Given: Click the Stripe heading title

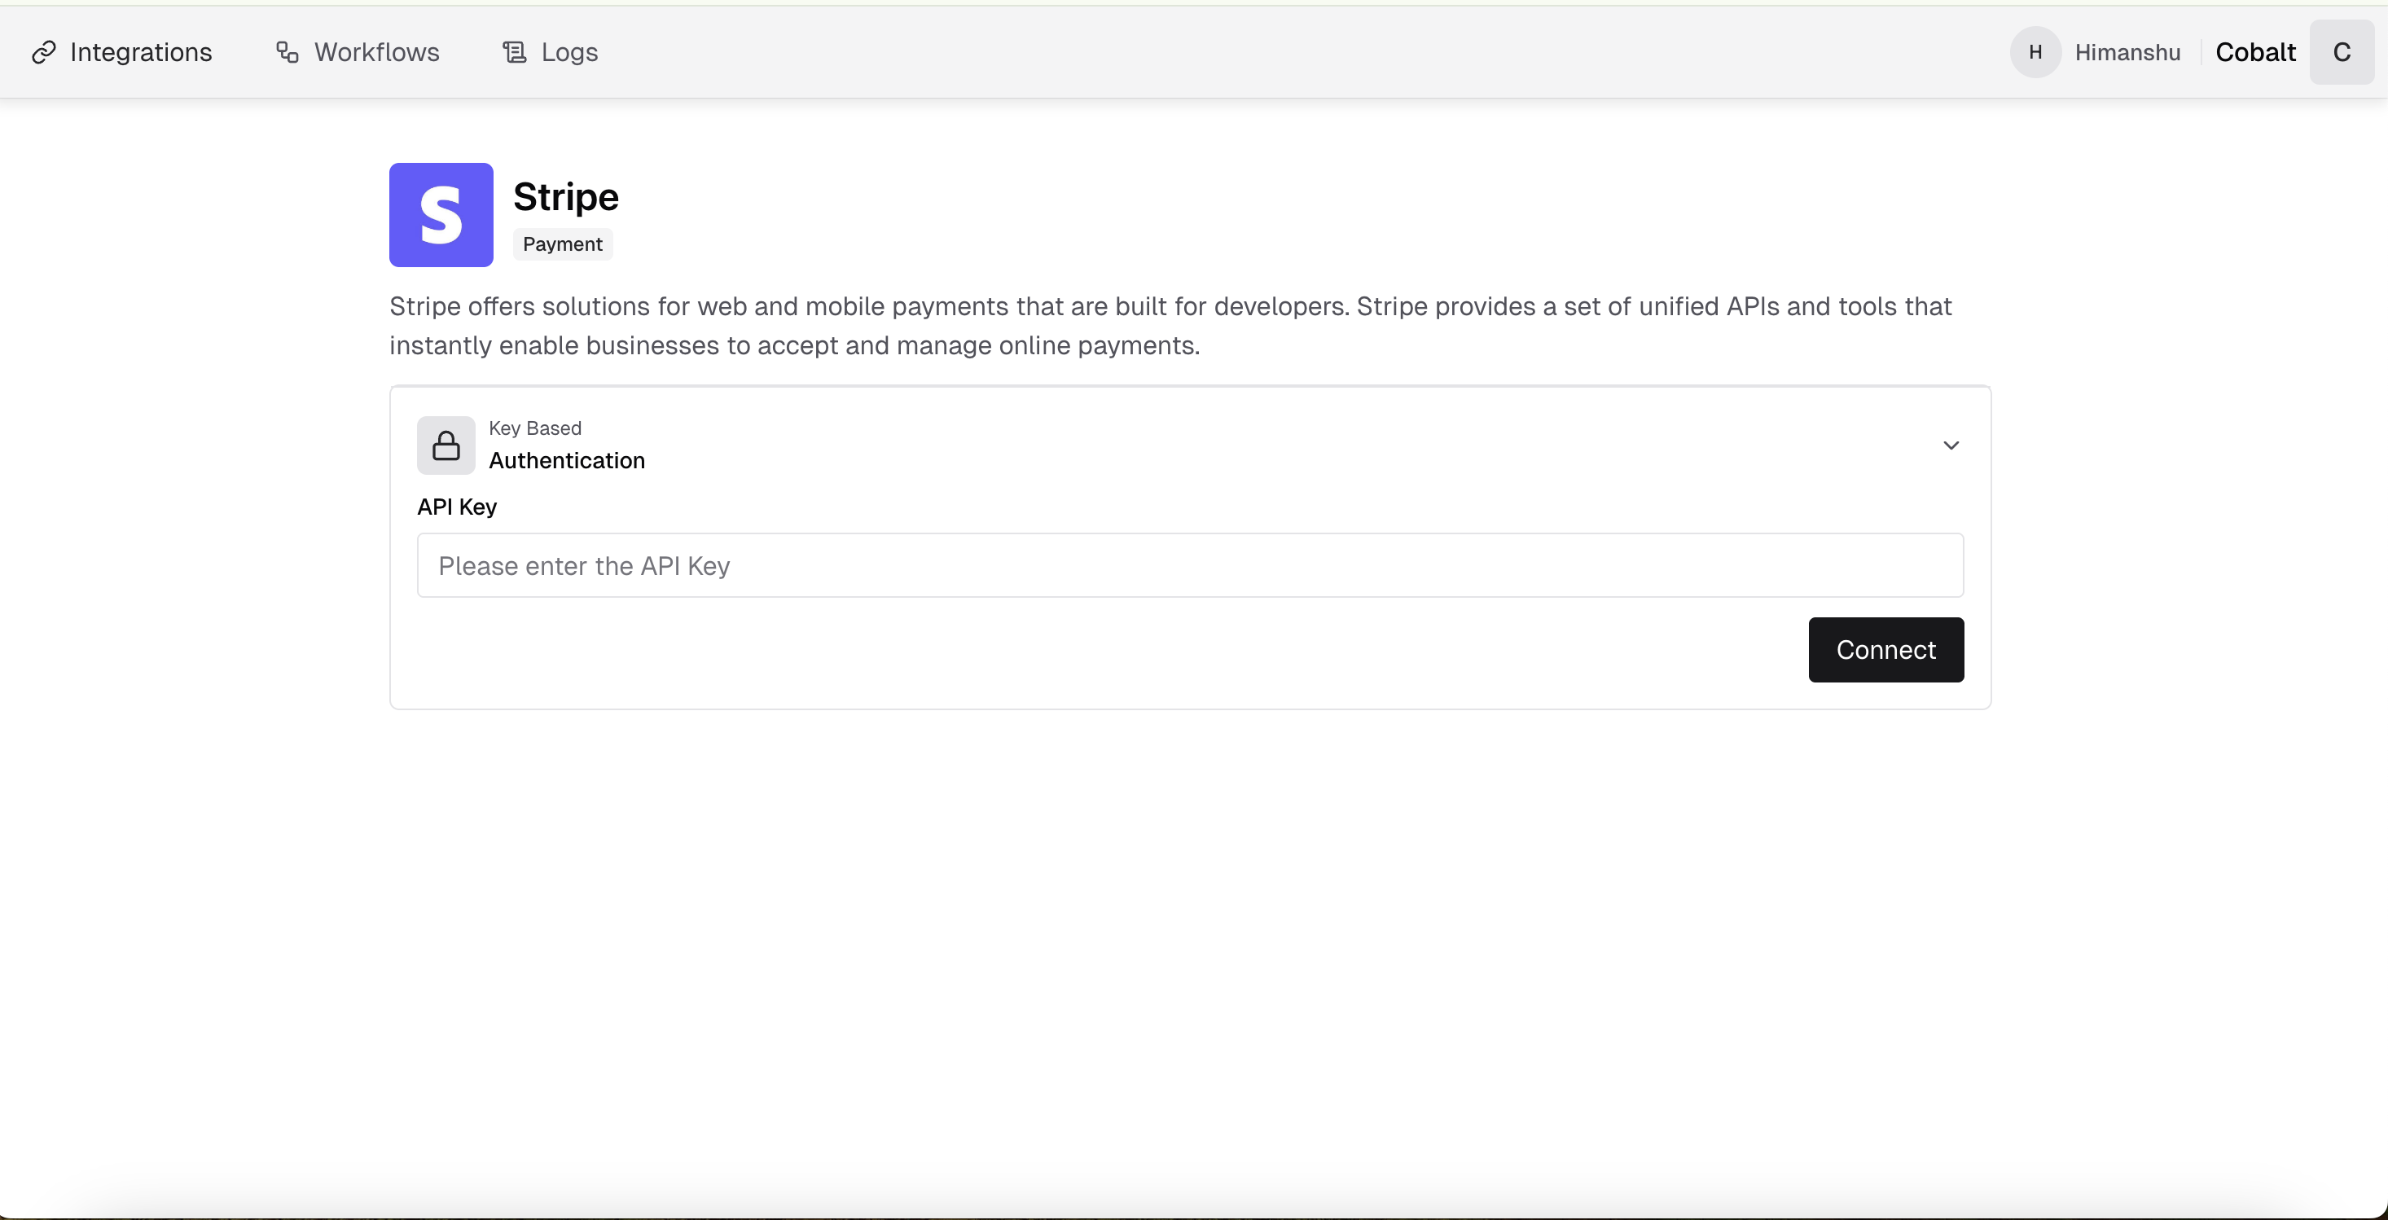Looking at the screenshot, I should coord(565,197).
